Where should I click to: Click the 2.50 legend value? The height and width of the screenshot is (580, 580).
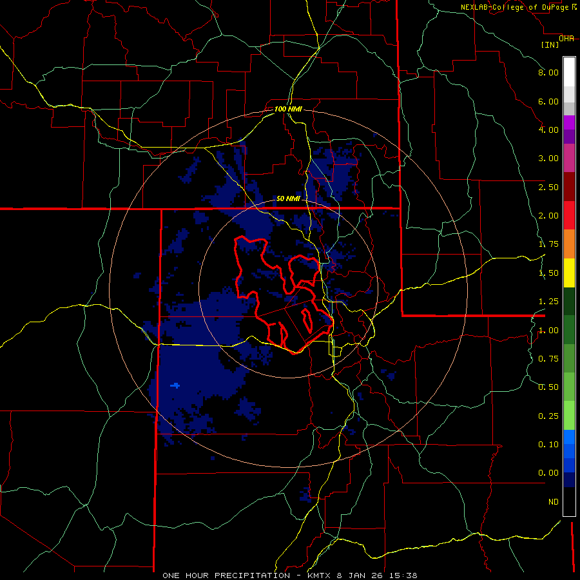click(x=548, y=187)
